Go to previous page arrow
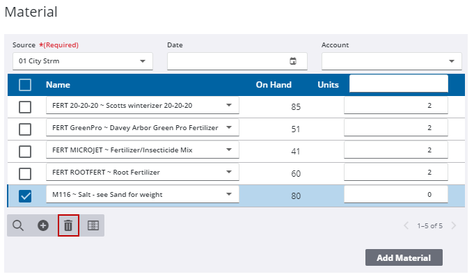The width and height of the screenshot is (474, 279). [x=406, y=225]
